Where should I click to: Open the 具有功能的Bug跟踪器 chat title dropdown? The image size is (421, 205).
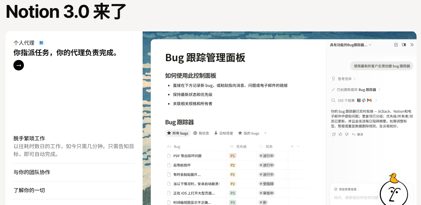pos(351,45)
